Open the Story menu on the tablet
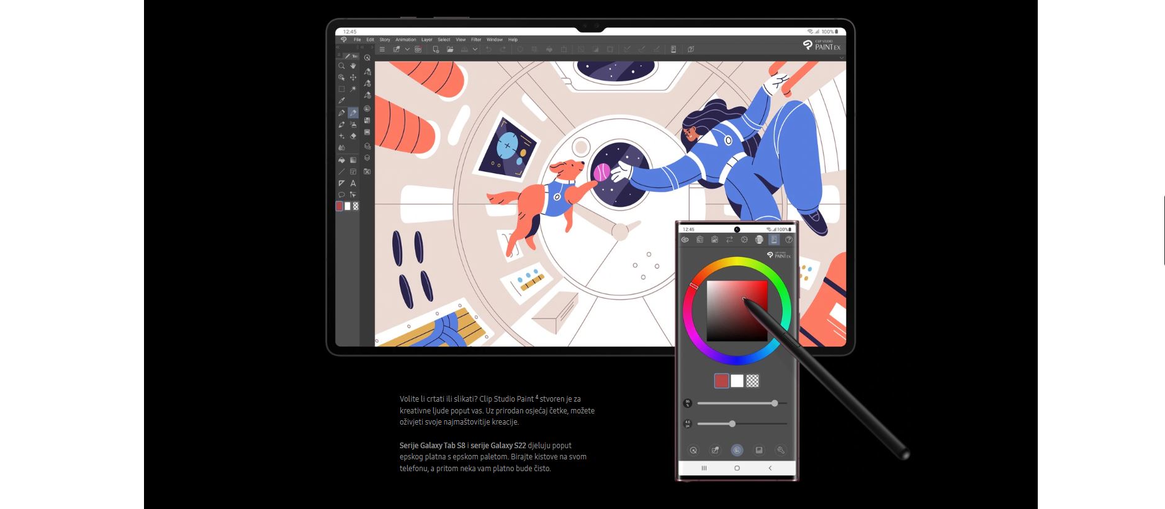 (385, 40)
